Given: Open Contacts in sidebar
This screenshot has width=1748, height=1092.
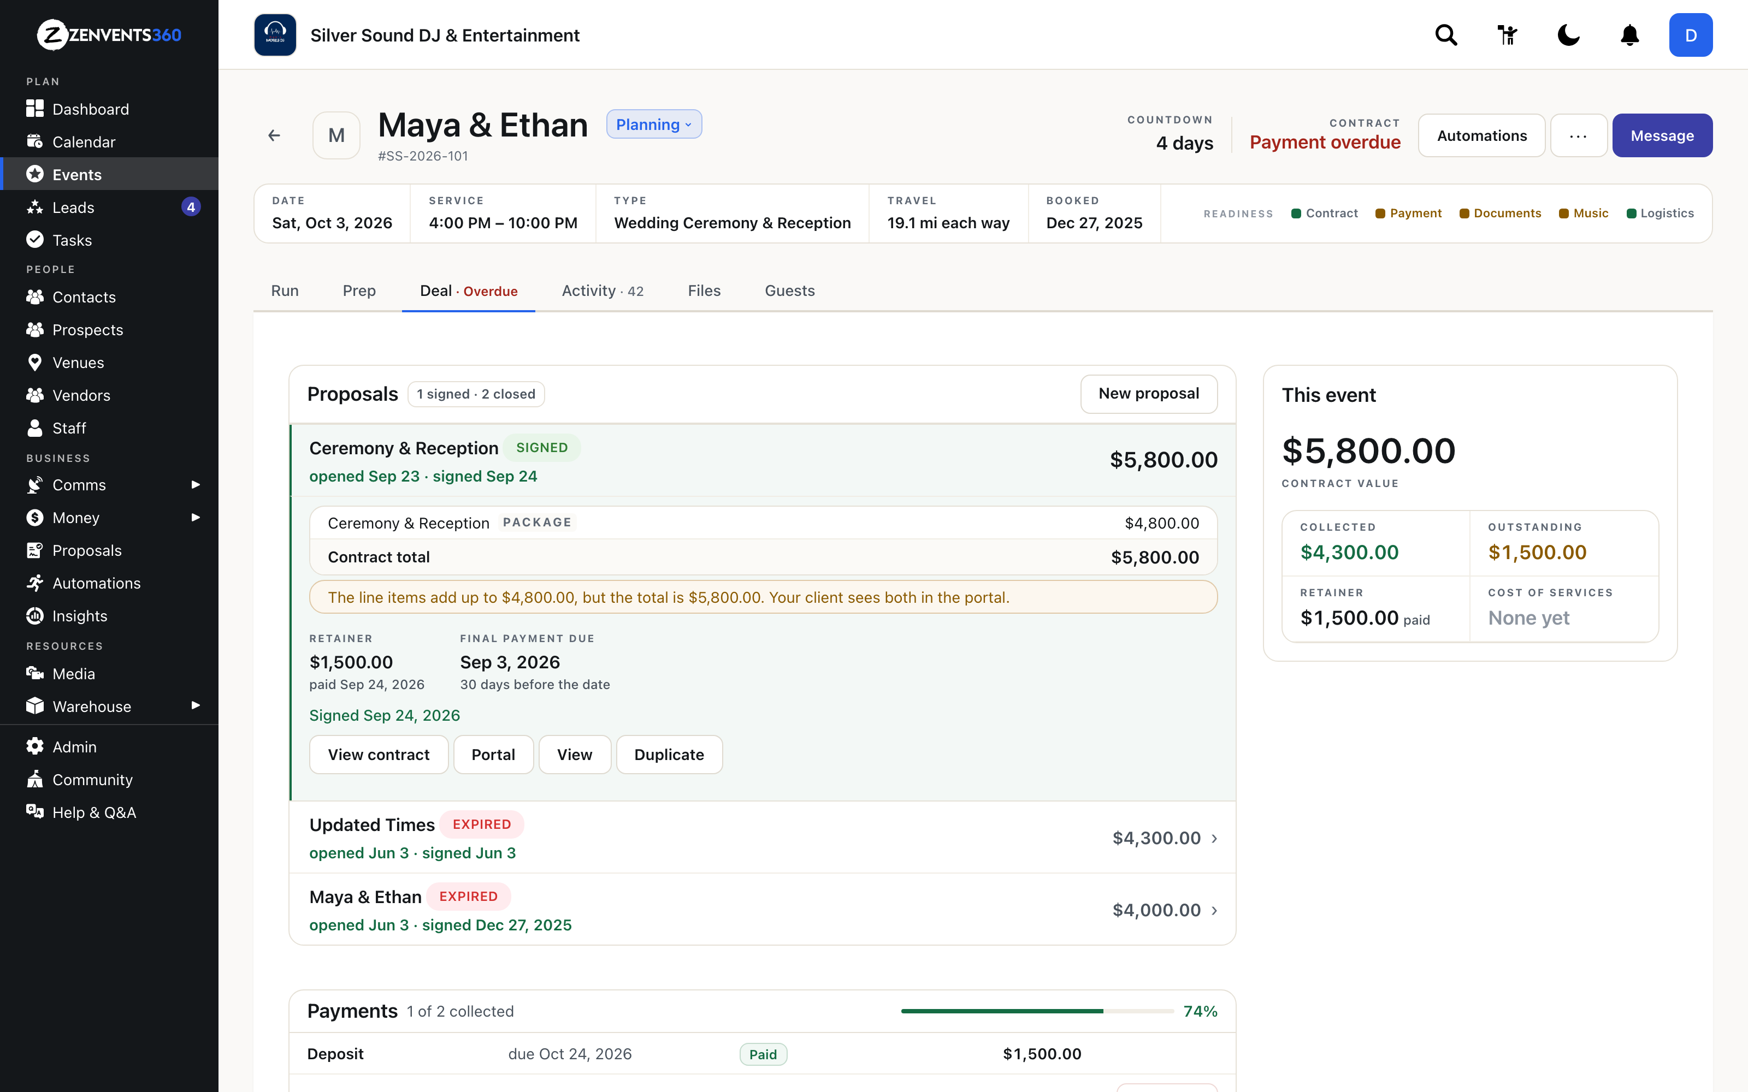Looking at the screenshot, I should point(109,297).
